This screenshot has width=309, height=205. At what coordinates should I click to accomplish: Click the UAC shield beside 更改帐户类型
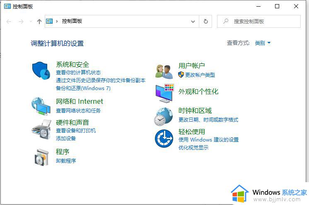pos(181,75)
